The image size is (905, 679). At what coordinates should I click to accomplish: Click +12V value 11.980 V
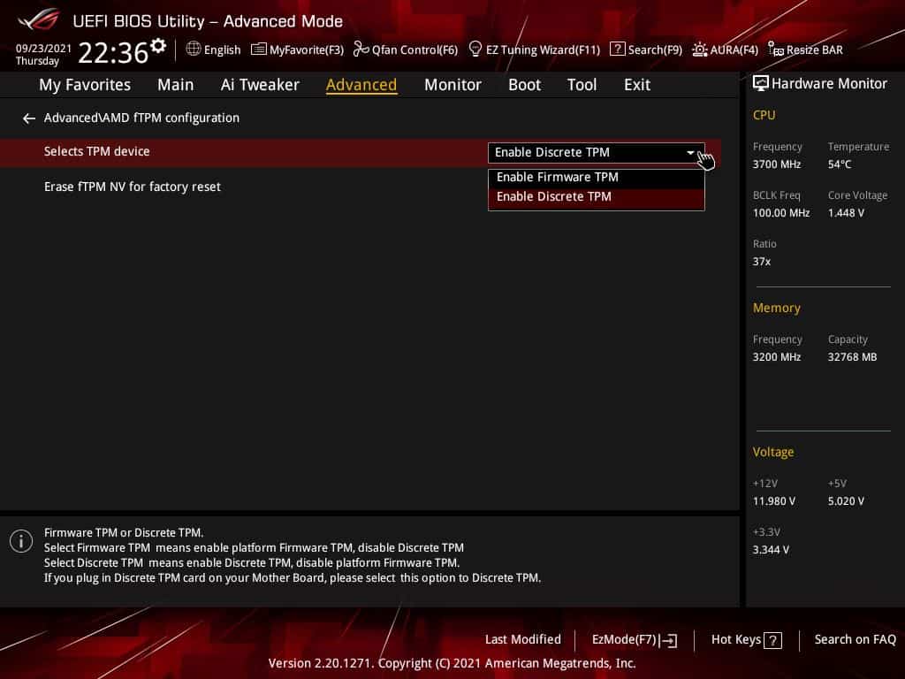[x=774, y=501]
